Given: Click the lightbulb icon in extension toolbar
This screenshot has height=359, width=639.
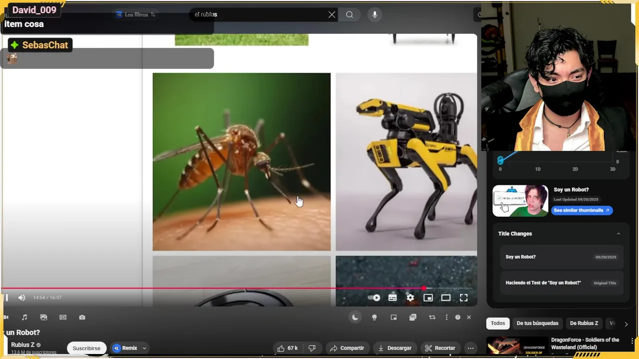Looking at the screenshot, I should click(x=374, y=317).
